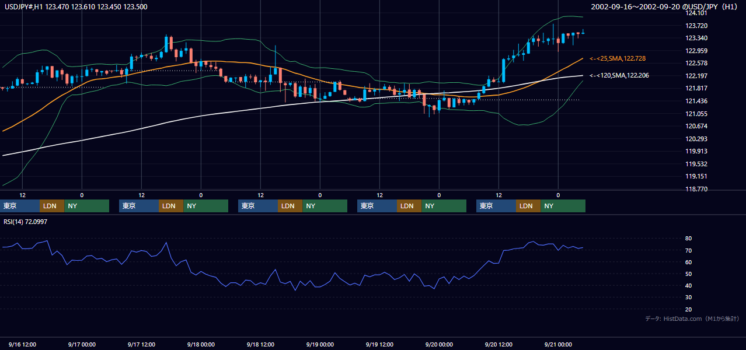Select the 9/20 00:00 date label
Screen dimensions: 746x350
439,345
